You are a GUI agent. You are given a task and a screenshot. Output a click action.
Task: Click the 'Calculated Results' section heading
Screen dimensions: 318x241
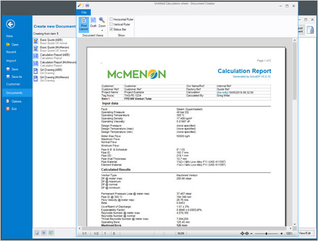point(116,170)
